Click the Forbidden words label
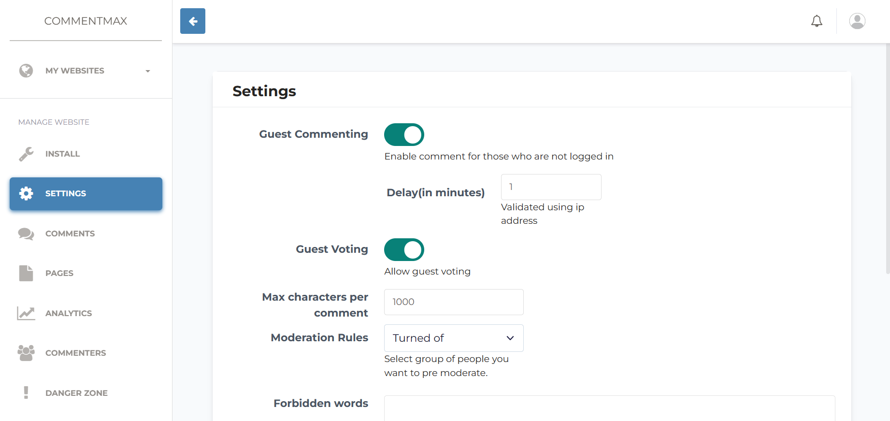The image size is (890, 421). point(321,403)
